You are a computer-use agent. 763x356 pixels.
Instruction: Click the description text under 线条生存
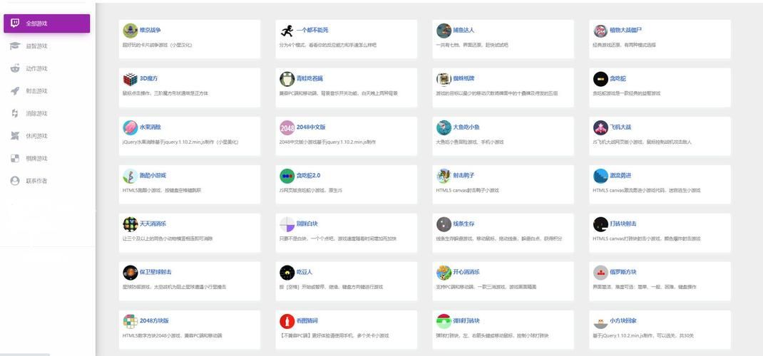498,239
